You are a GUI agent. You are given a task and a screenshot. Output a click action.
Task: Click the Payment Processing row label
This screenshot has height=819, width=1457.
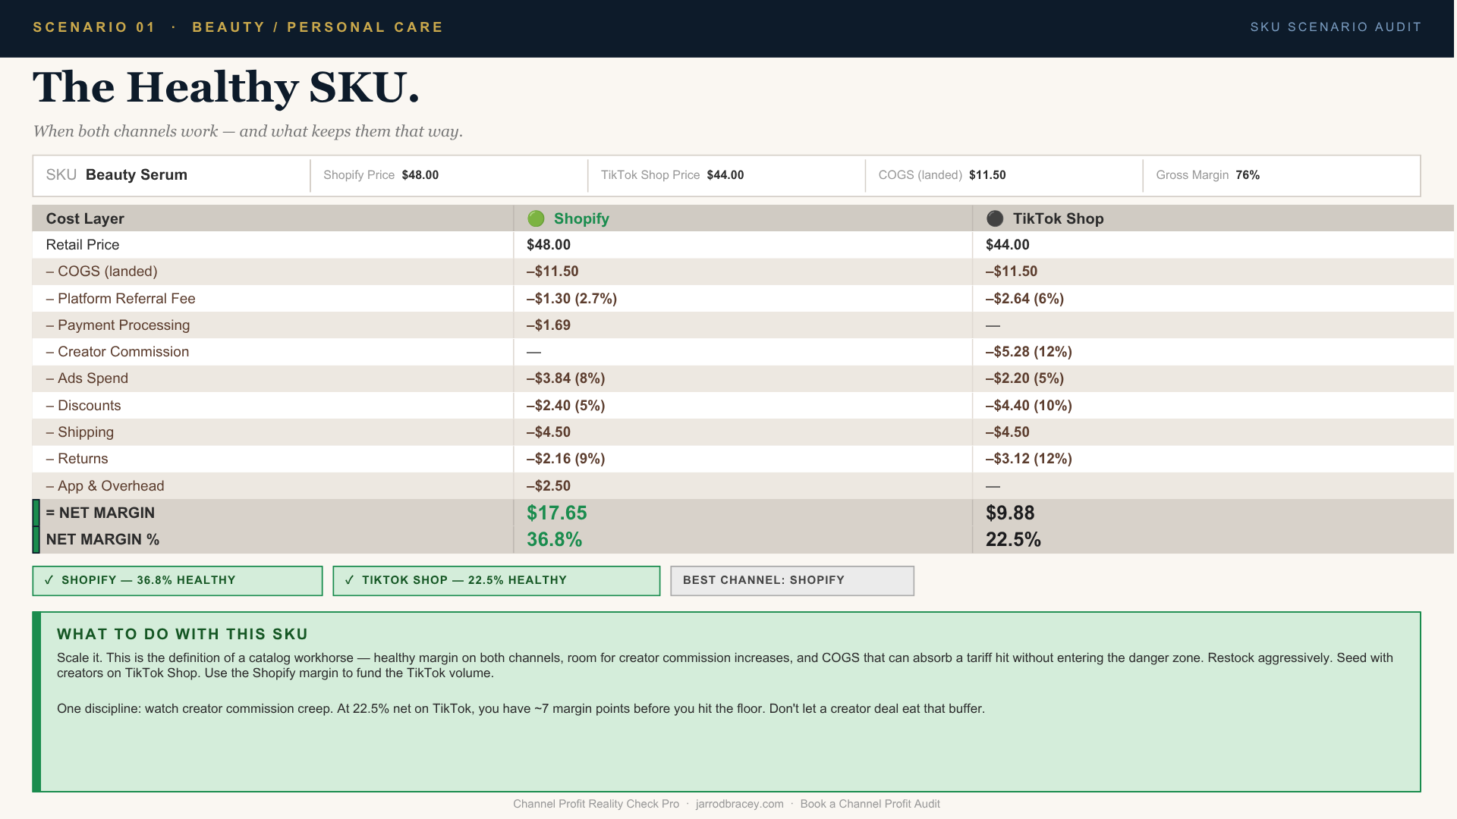(118, 325)
